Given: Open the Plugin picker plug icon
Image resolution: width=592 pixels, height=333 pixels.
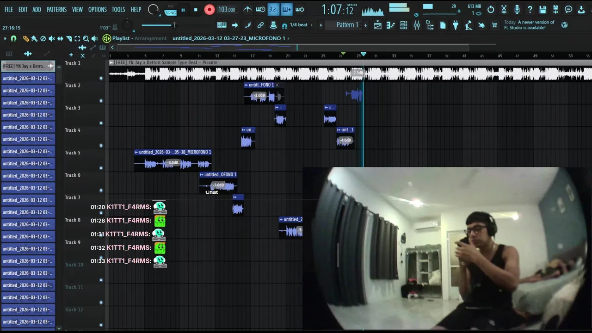Looking at the screenshot, I should pos(456,25).
